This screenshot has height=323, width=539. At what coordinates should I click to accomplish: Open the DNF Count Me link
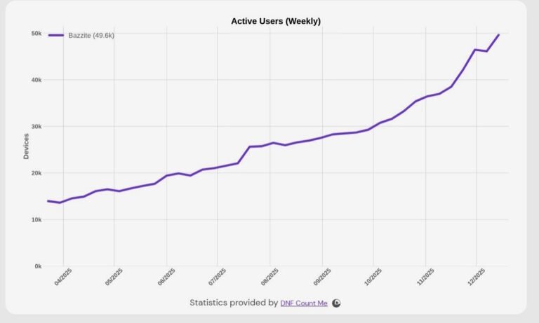(x=304, y=303)
